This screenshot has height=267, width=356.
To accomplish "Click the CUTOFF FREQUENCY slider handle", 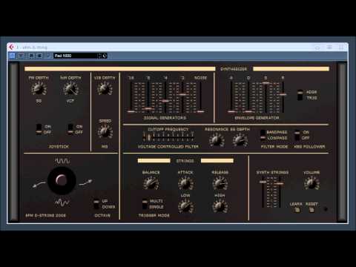I will point(149,137).
